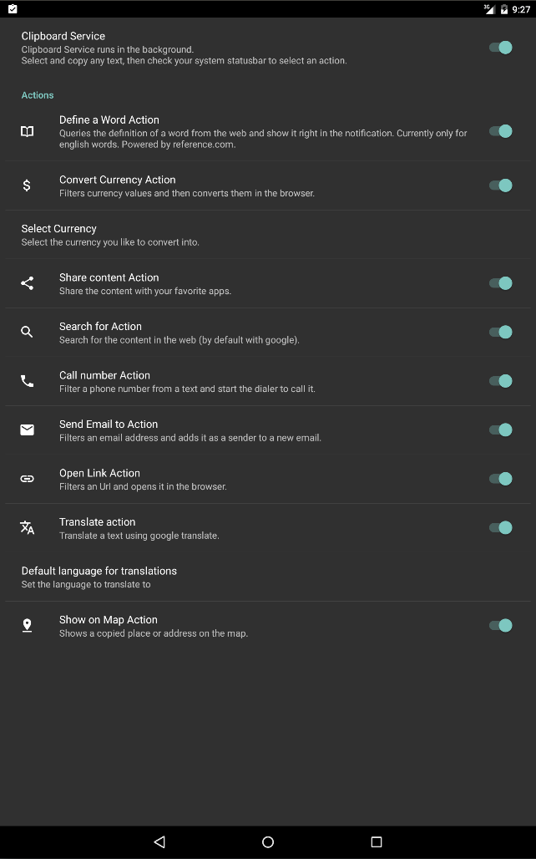
Task: Click the envelope Send Email icon
Action: (28, 429)
